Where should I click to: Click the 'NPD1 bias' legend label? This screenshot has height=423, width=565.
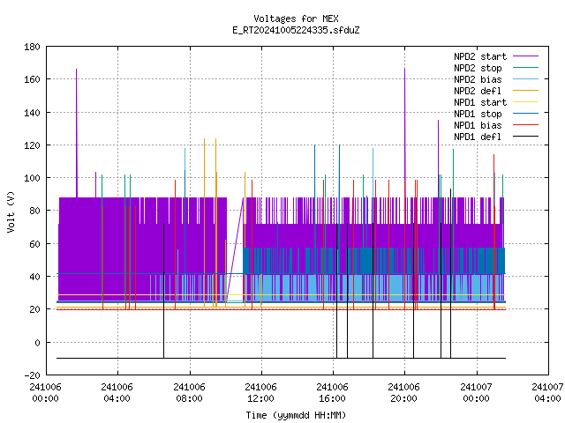(478, 125)
